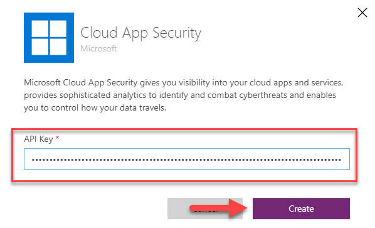This screenshot has height=228, width=375.
Task: Click the word Security in the heading
Action: [177, 33]
